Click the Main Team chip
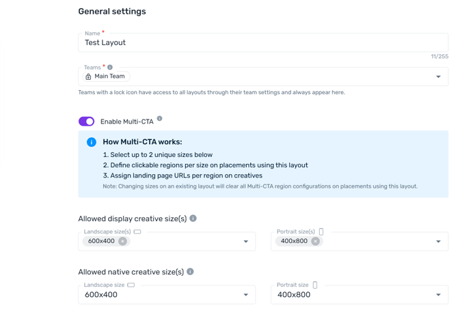 click(107, 76)
